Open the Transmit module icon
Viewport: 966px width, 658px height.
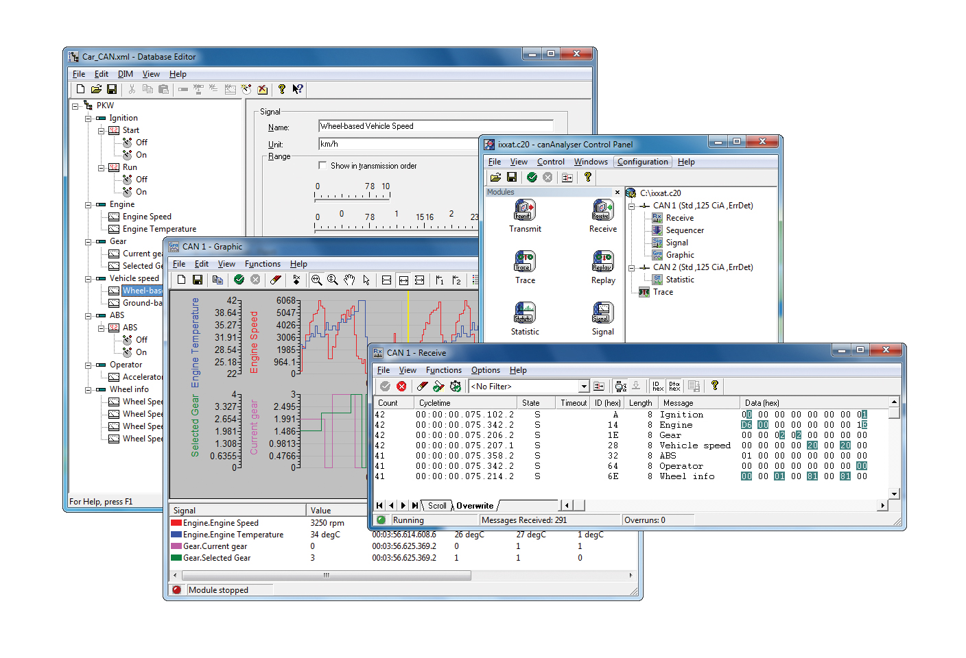coord(525,210)
